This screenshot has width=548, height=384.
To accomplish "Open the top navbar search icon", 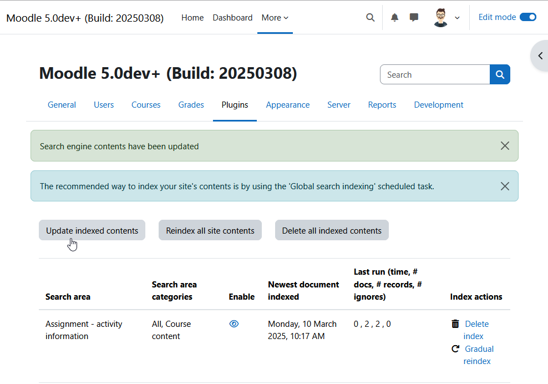I will pos(370,18).
